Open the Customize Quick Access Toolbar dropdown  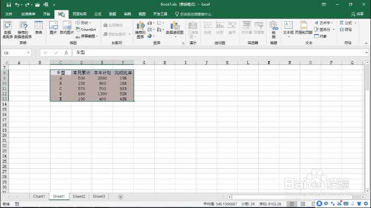(x=54, y=4)
